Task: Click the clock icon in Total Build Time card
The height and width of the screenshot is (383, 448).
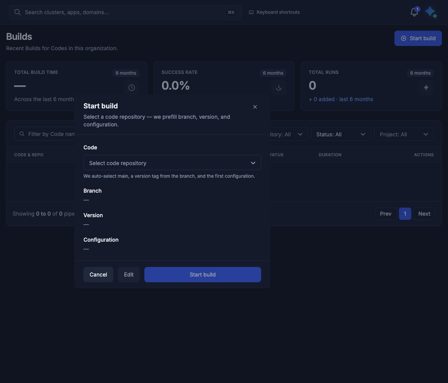Action: [132, 88]
